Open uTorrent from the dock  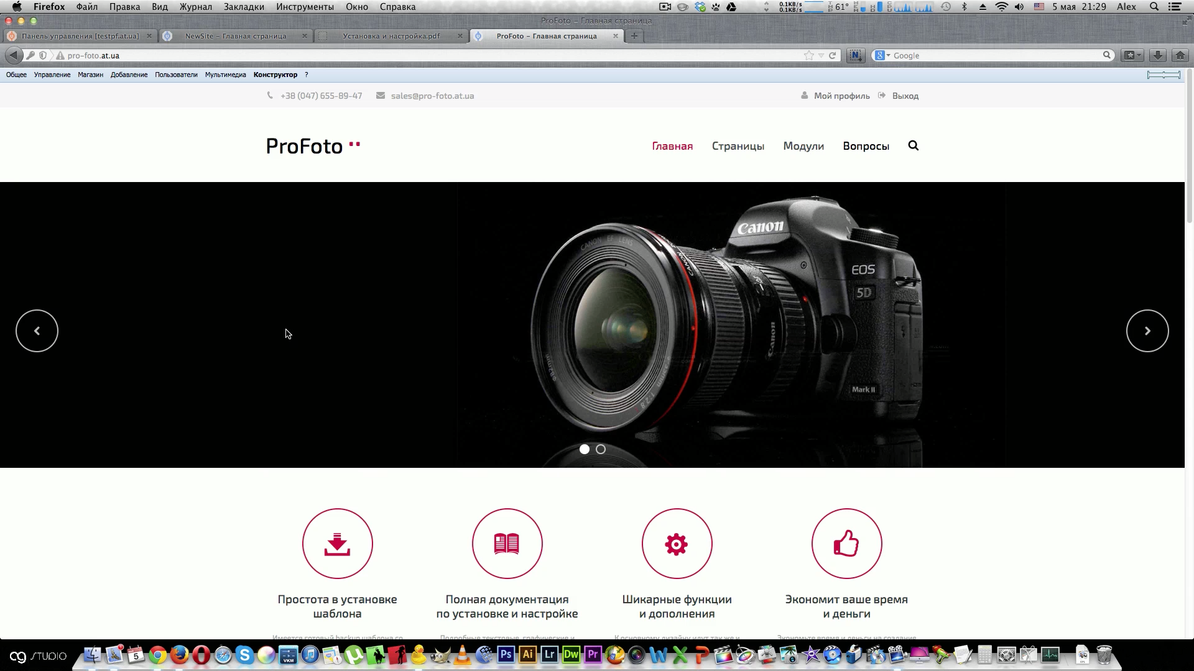pos(354,655)
